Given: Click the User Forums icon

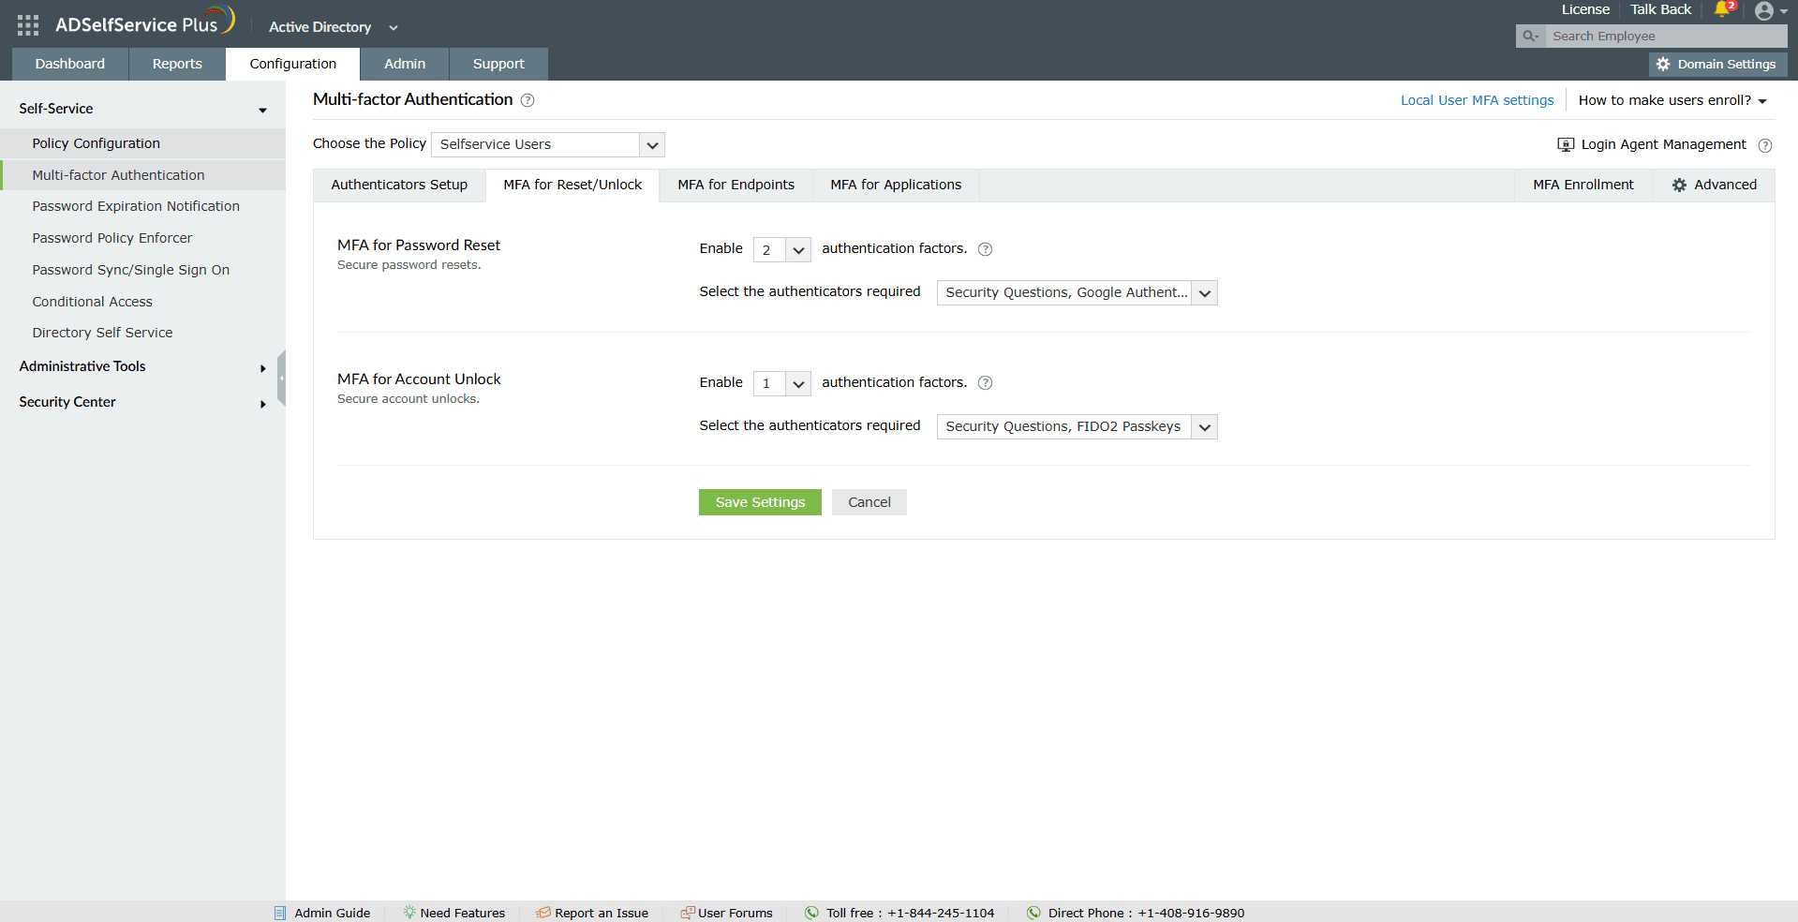Looking at the screenshot, I should [688, 913].
